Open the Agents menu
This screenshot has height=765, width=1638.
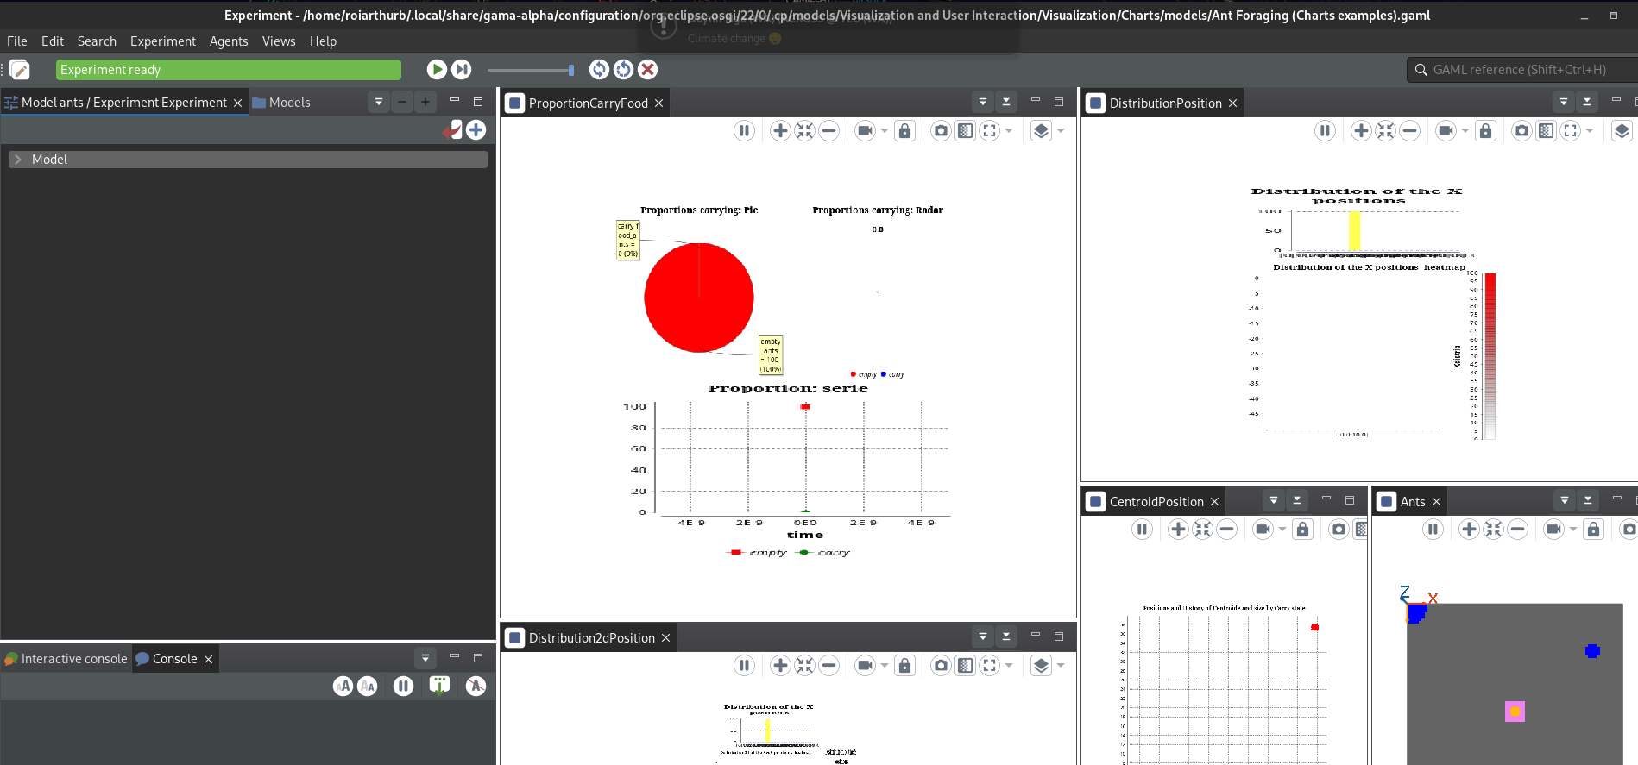coord(229,41)
